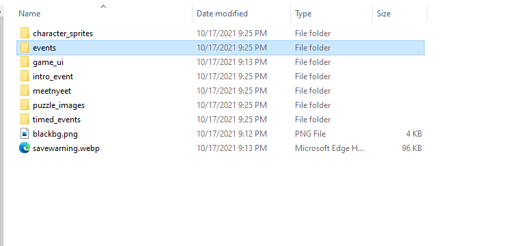The width and height of the screenshot is (510, 246).
Task: Toggle sort direction arrow above Name
Action: pyautogui.click(x=103, y=6)
